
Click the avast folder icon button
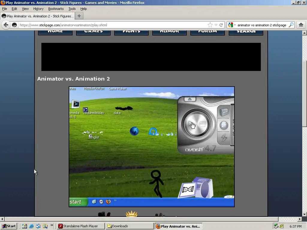point(224,112)
